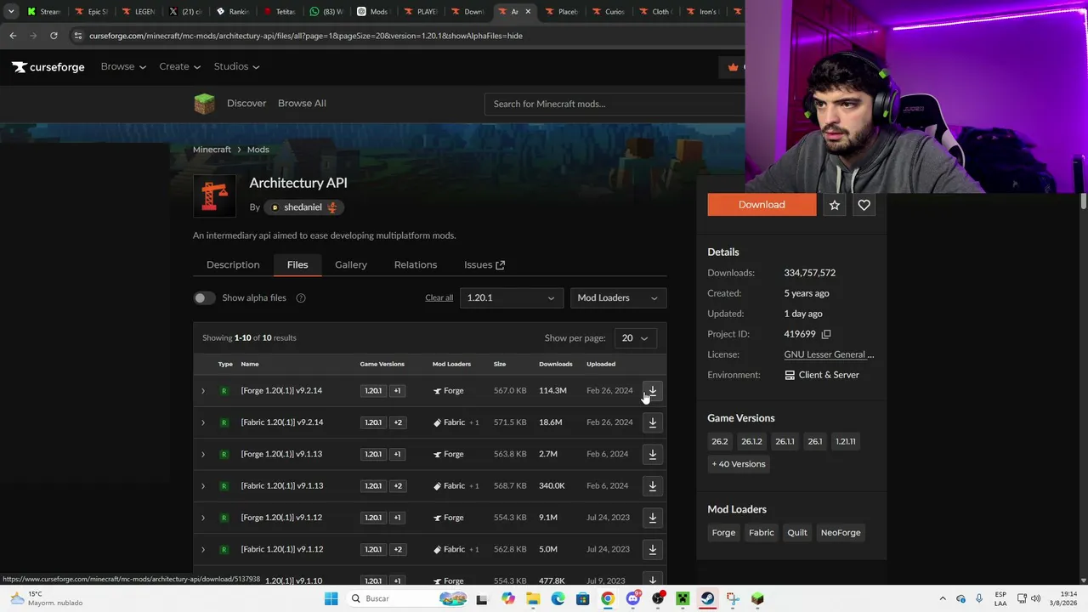This screenshot has height=612, width=1088.
Task: Expand the [Forge 1.20(.1)] v9.1.12 row
Action: click(203, 518)
